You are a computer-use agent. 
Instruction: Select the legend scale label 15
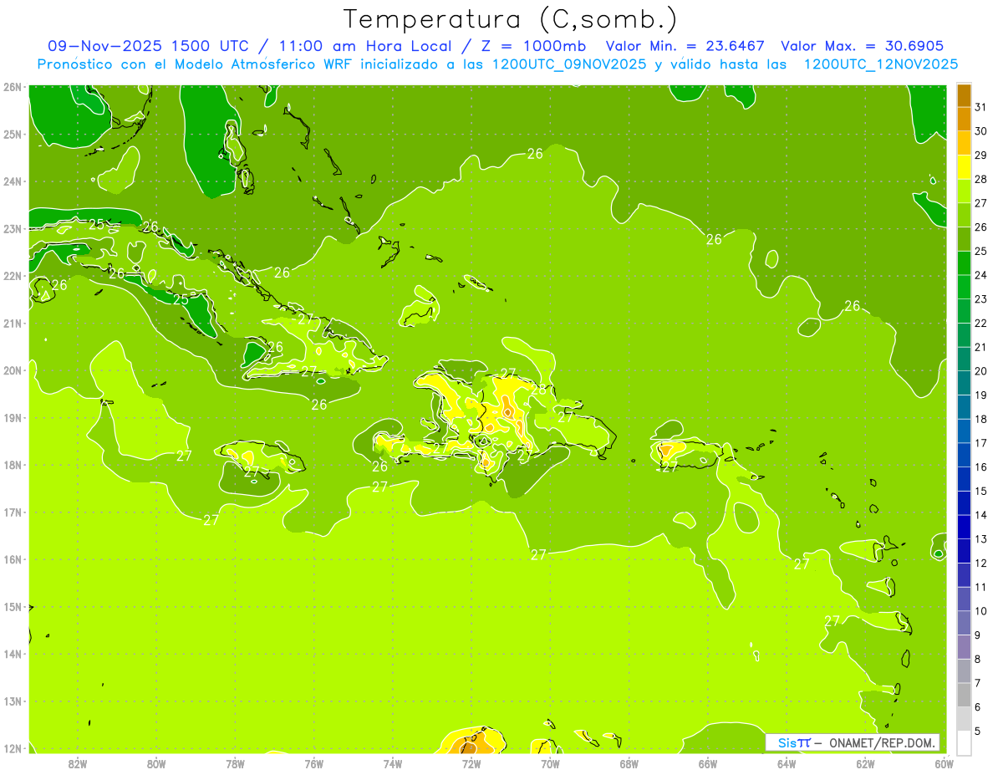click(981, 491)
